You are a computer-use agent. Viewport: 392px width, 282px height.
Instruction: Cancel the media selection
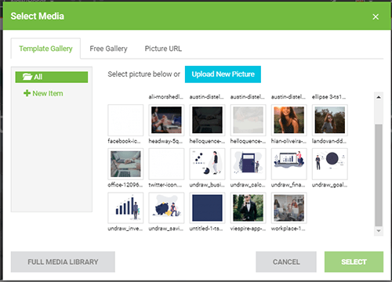click(286, 262)
